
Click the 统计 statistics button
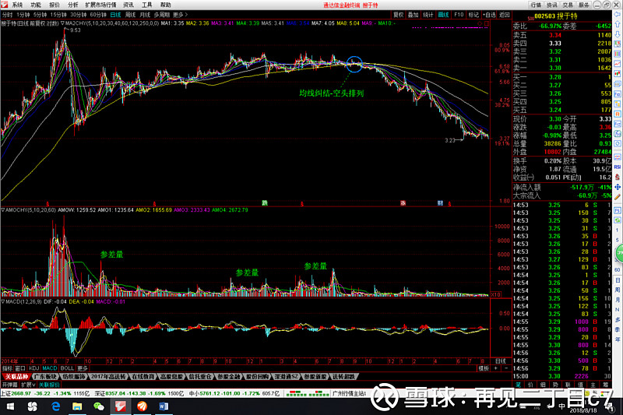coord(428,15)
